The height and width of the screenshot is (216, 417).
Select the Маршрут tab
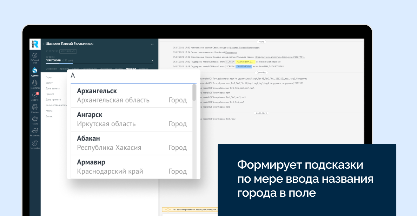click(131, 68)
